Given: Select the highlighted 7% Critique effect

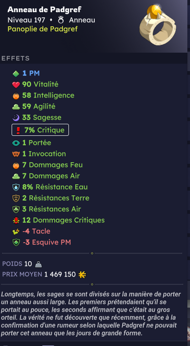Looking at the screenshot, I should click(40, 130).
